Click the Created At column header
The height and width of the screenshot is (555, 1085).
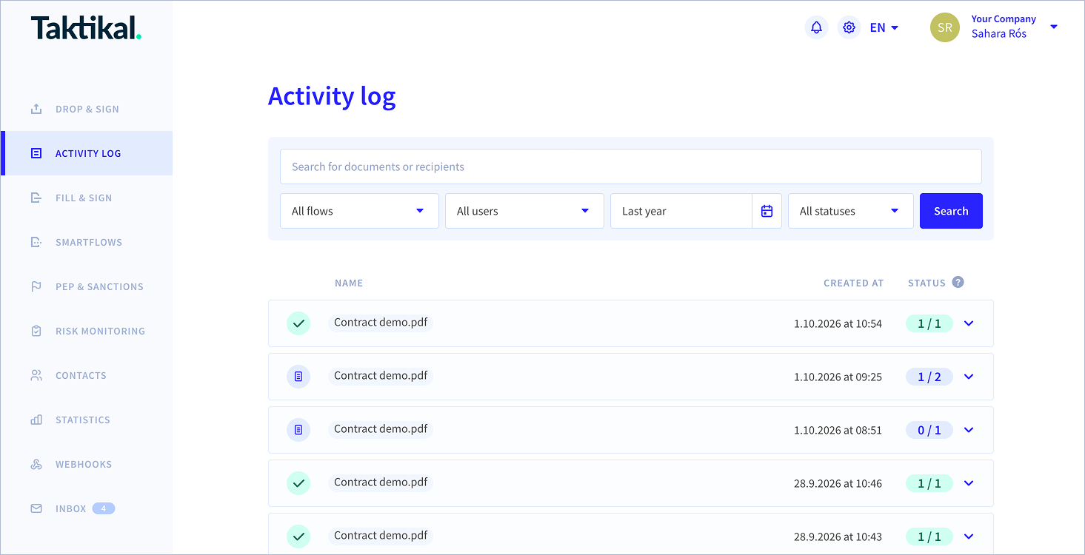coord(853,283)
